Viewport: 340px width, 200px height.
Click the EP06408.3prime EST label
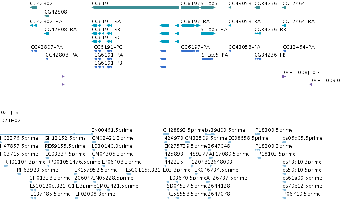(x=121, y=162)
